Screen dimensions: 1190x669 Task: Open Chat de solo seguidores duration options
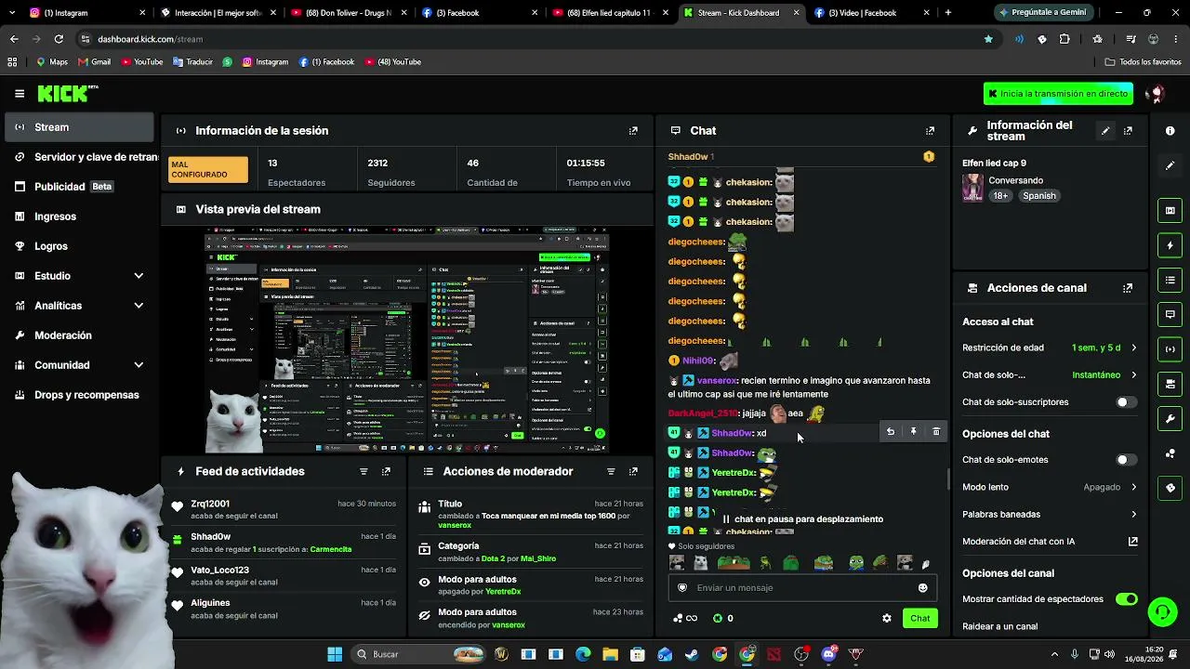pos(1050,375)
